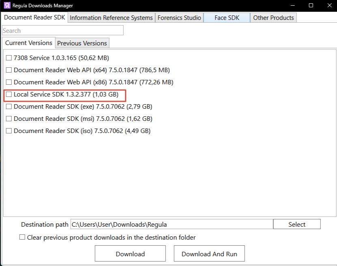Viewport: 337px width, 266px height.
Task: Switch to the Face SDK tab
Action: (227, 17)
